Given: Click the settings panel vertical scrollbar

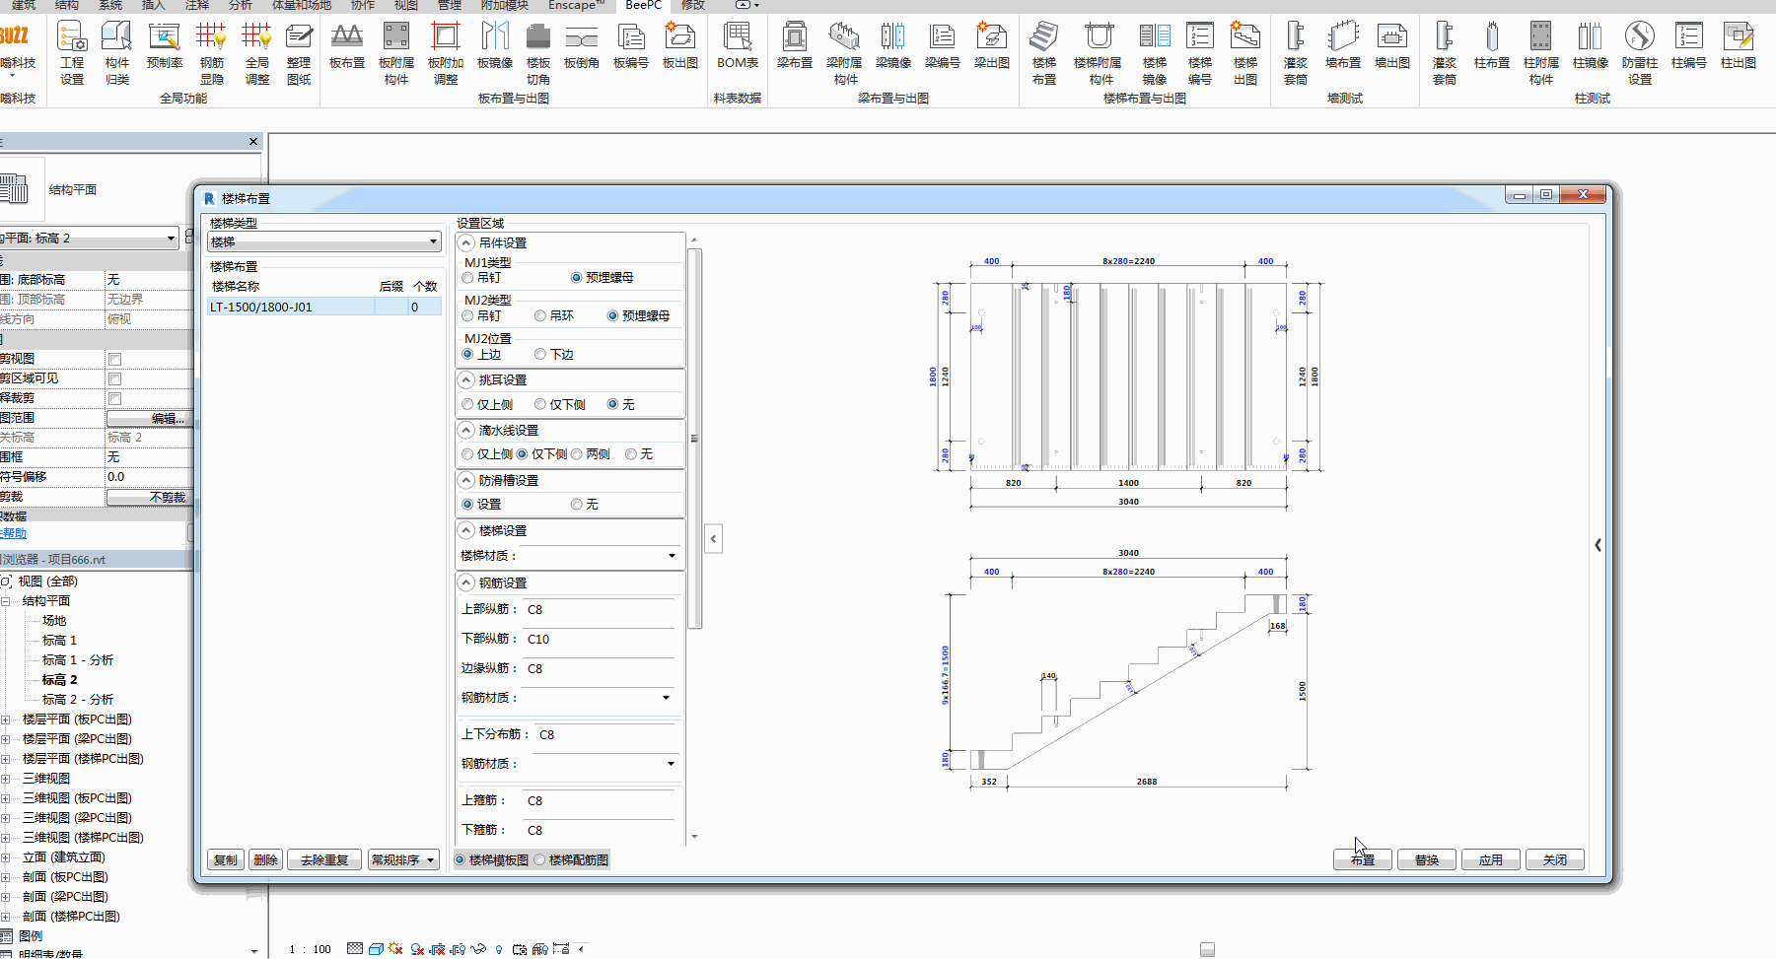Looking at the screenshot, I should click(694, 439).
